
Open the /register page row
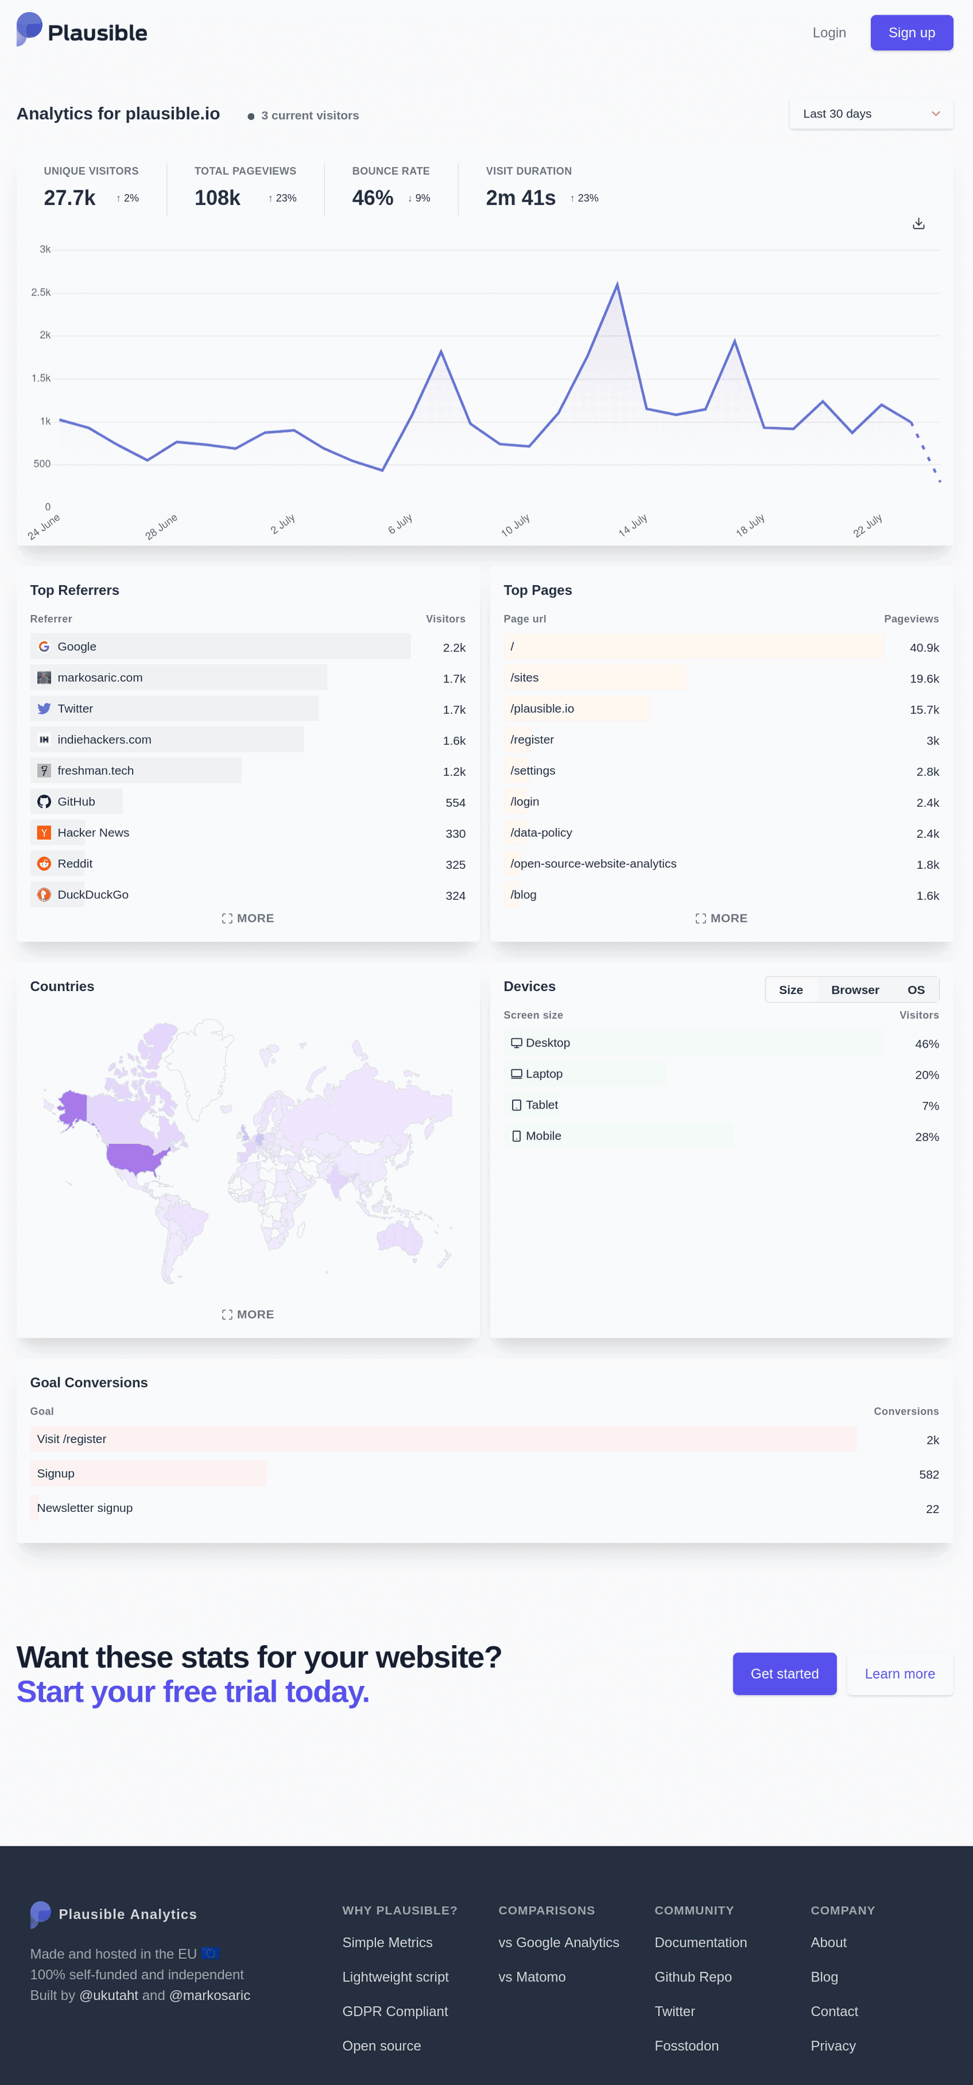pos(721,740)
